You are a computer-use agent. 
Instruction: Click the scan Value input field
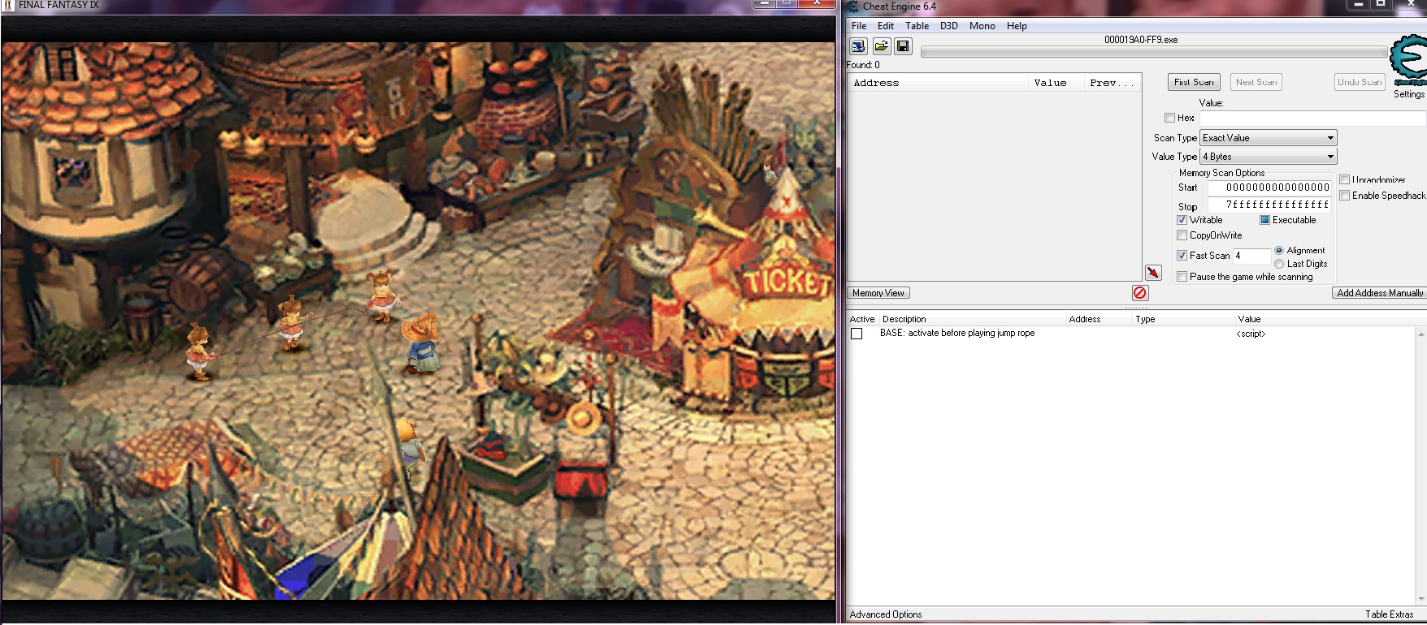coord(1312,119)
